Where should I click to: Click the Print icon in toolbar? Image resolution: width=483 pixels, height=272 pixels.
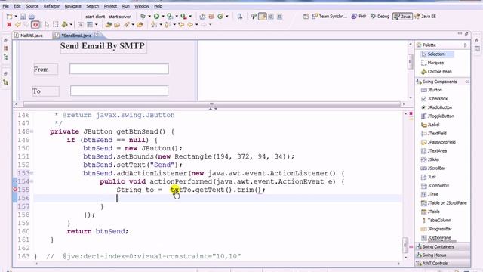(32, 17)
